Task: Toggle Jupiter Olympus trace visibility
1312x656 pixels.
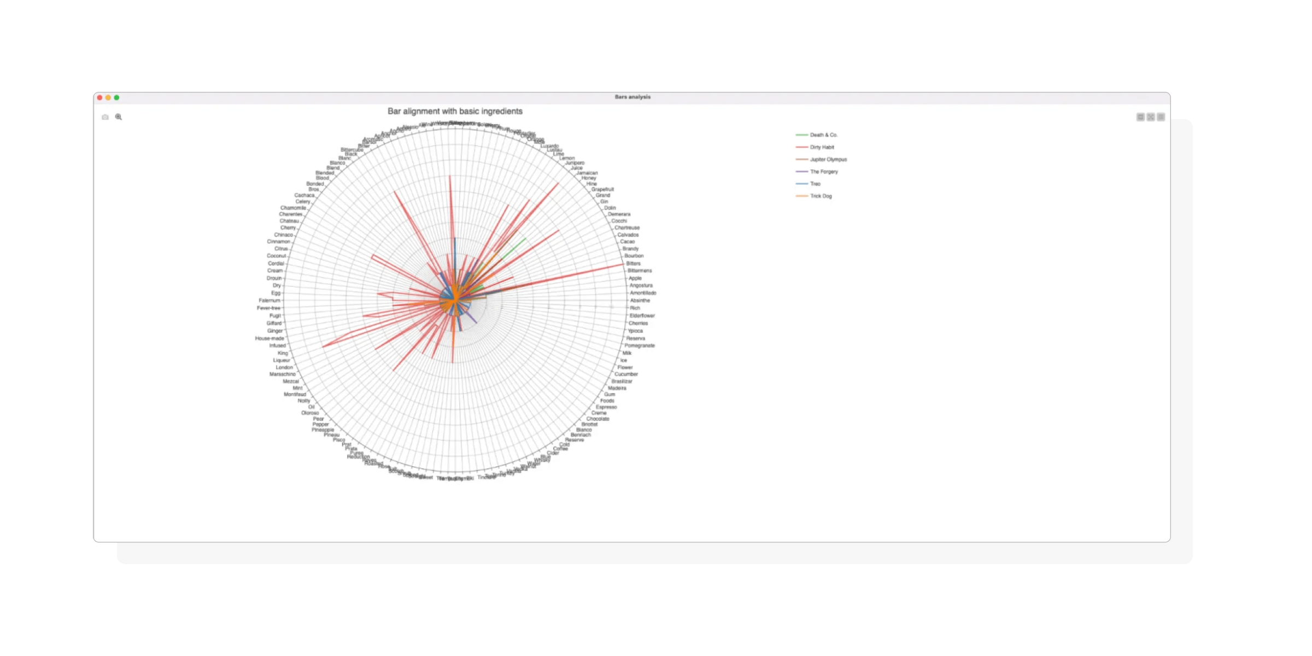Action: pyautogui.click(x=828, y=160)
